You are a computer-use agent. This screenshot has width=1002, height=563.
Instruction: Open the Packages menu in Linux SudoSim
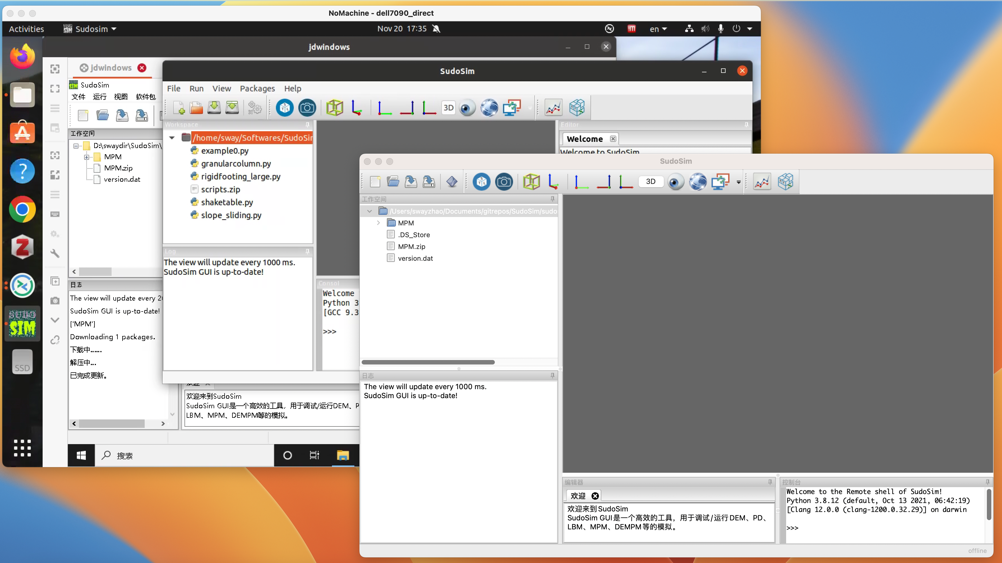(x=257, y=88)
